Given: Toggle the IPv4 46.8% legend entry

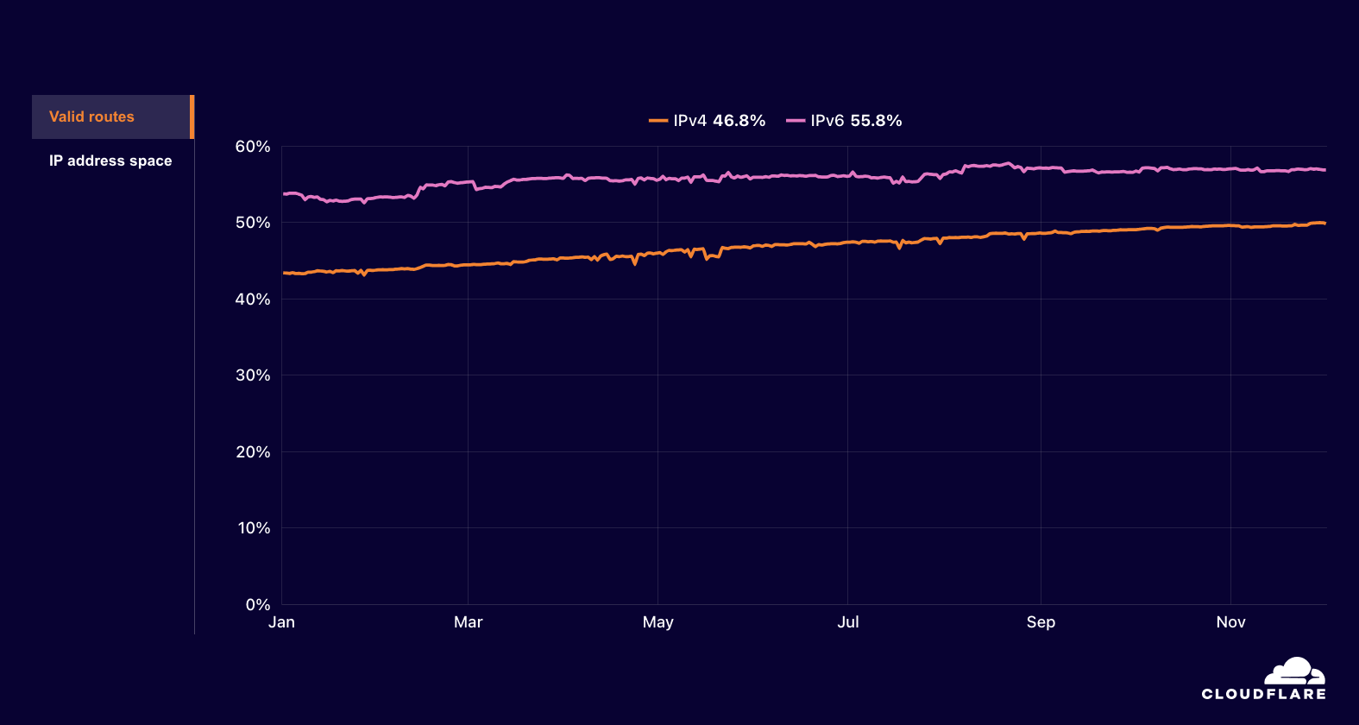Looking at the screenshot, I should point(707,121).
